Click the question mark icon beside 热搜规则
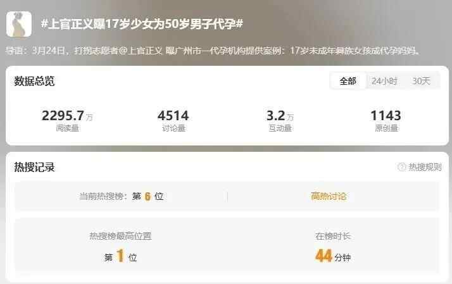The width and height of the screenshot is (452, 284). coord(401,167)
